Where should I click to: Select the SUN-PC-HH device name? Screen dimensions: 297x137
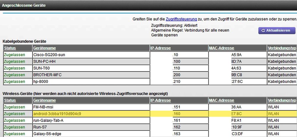(x=45, y=62)
